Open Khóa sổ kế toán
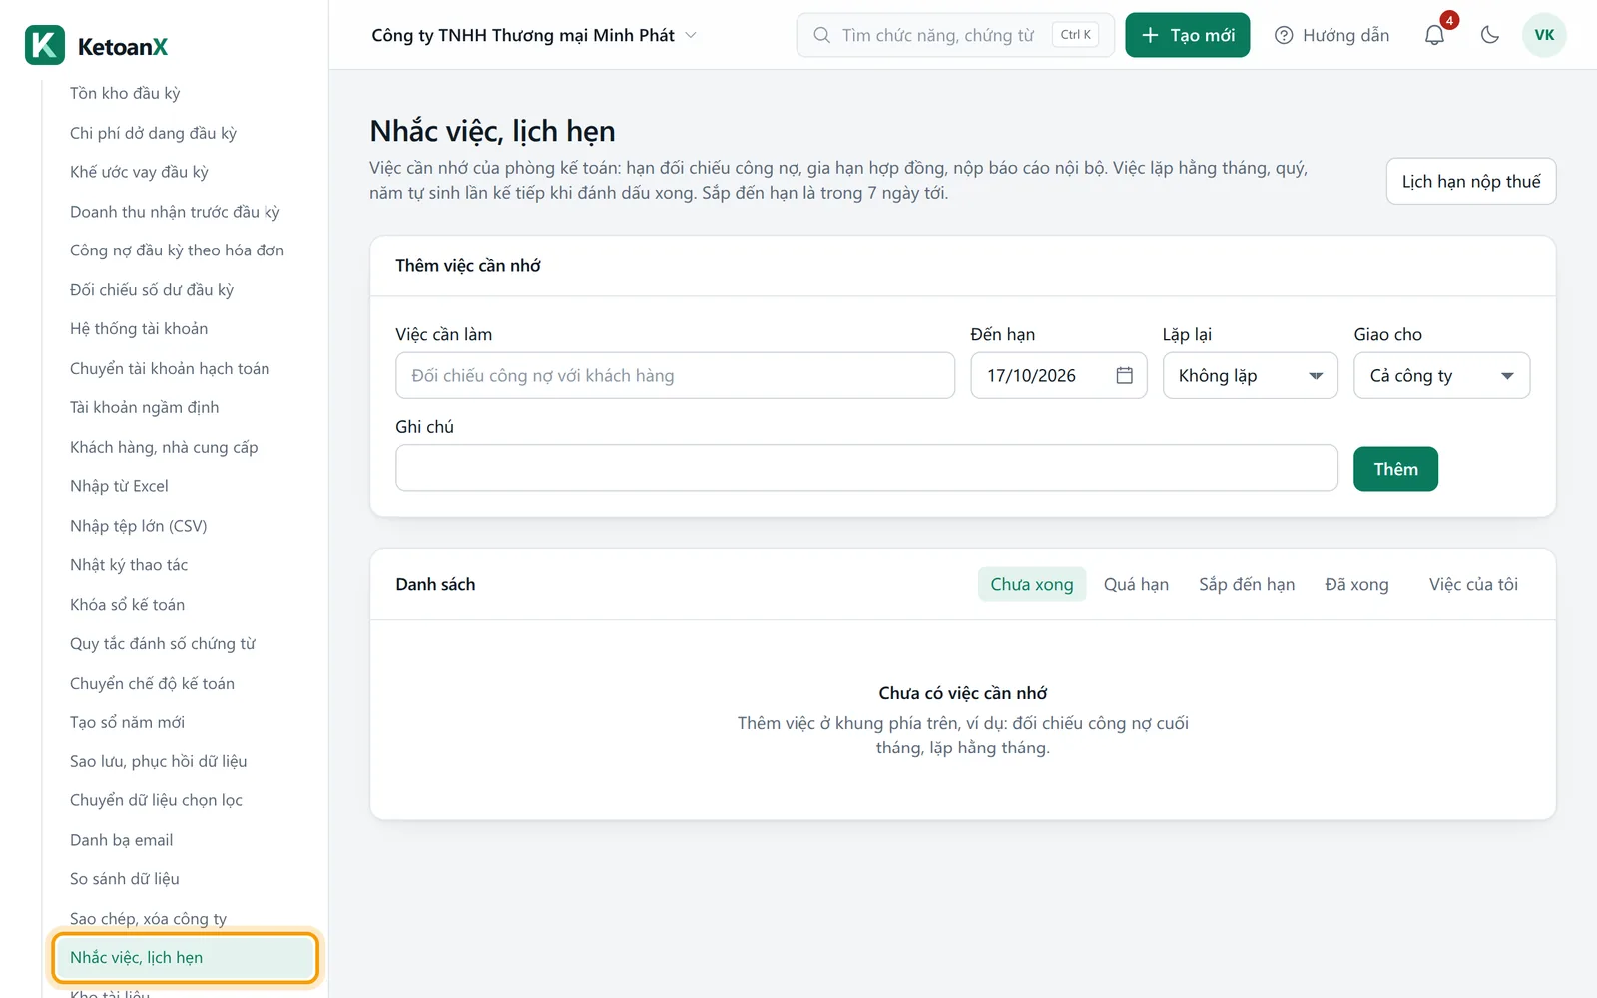 tap(127, 605)
